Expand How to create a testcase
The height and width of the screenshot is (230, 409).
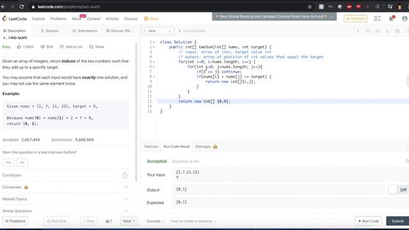[x=194, y=221]
